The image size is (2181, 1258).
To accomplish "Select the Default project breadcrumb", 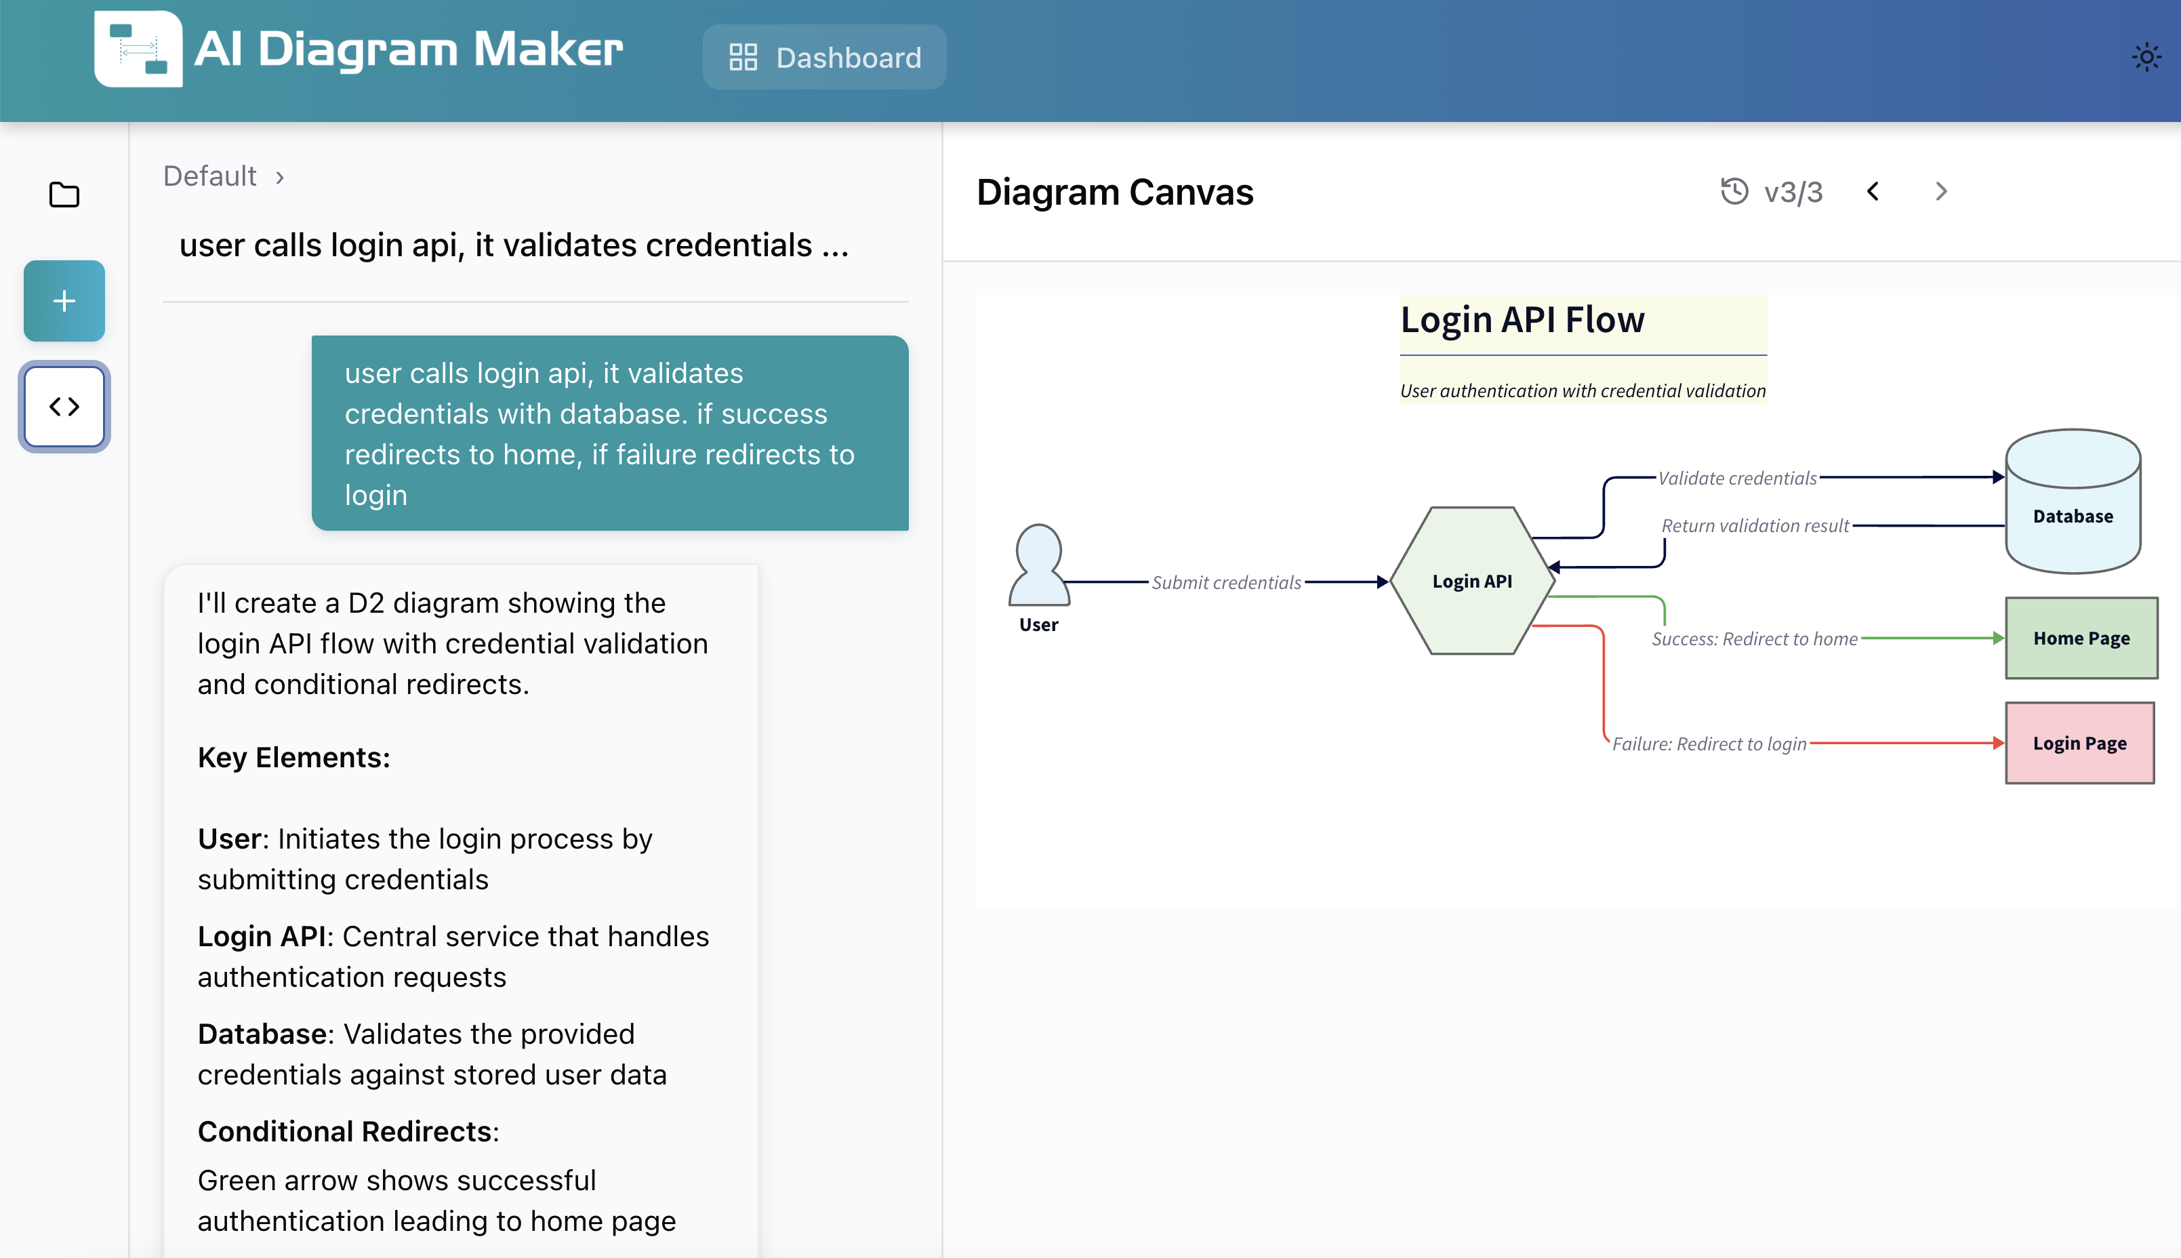I will [210, 176].
